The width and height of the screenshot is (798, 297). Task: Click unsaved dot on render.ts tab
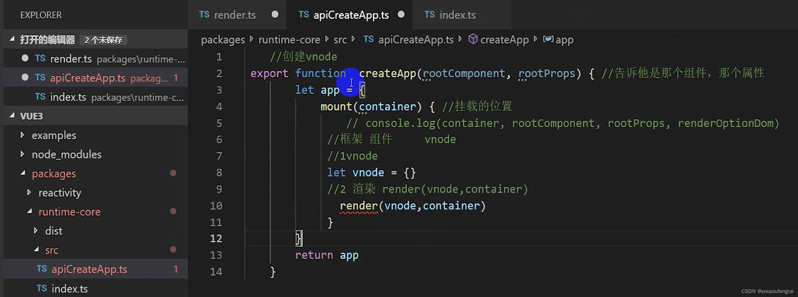[x=275, y=15]
